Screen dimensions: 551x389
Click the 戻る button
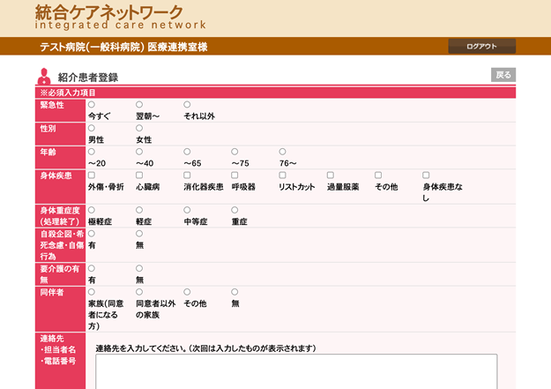click(x=503, y=75)
